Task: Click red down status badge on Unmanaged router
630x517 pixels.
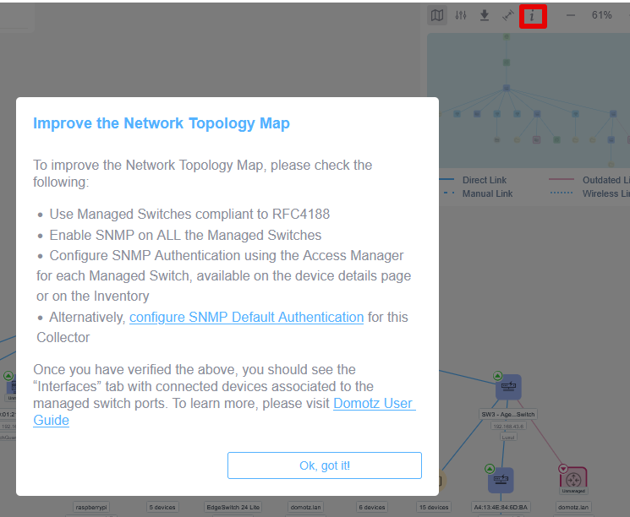Action: (x=563, y=469)
